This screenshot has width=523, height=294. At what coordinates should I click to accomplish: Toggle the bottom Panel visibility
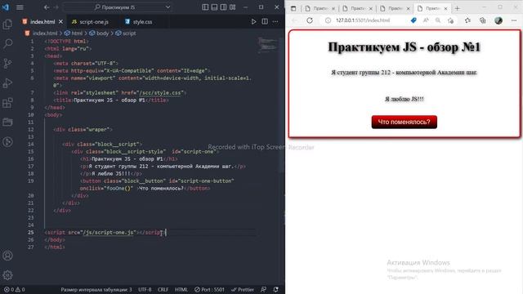click(x=214, y=7)
